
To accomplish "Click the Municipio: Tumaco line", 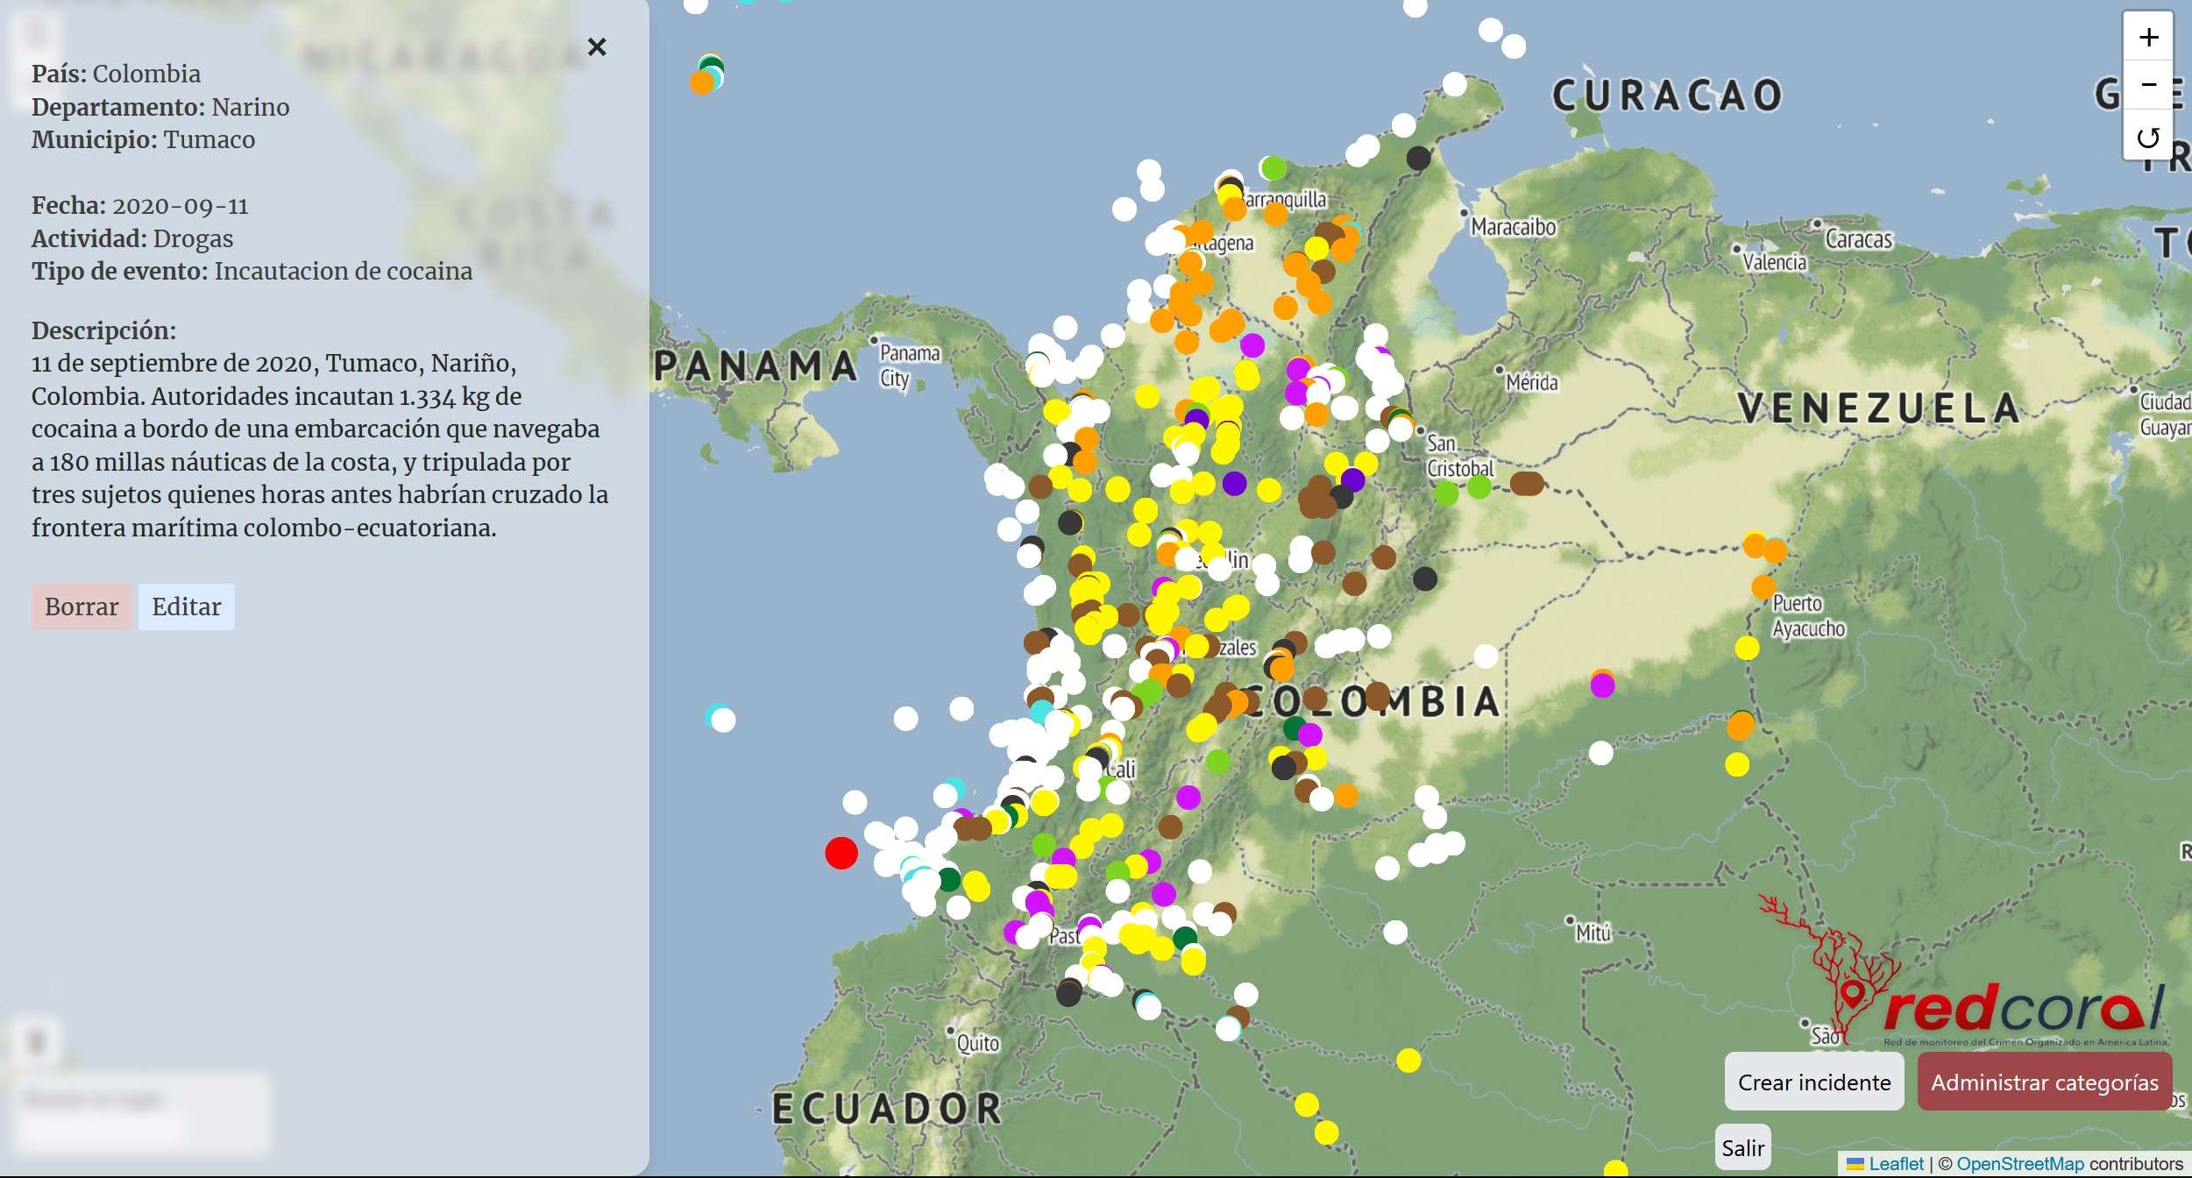I will tap(144, 139).
